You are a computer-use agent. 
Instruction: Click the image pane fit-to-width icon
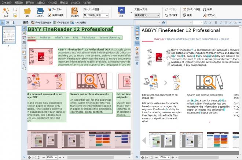[x=34, y=157]
